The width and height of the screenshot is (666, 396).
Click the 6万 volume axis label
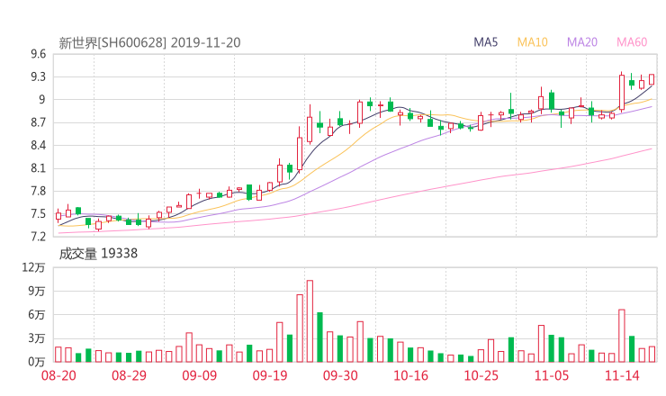click(x=37, y=315)
